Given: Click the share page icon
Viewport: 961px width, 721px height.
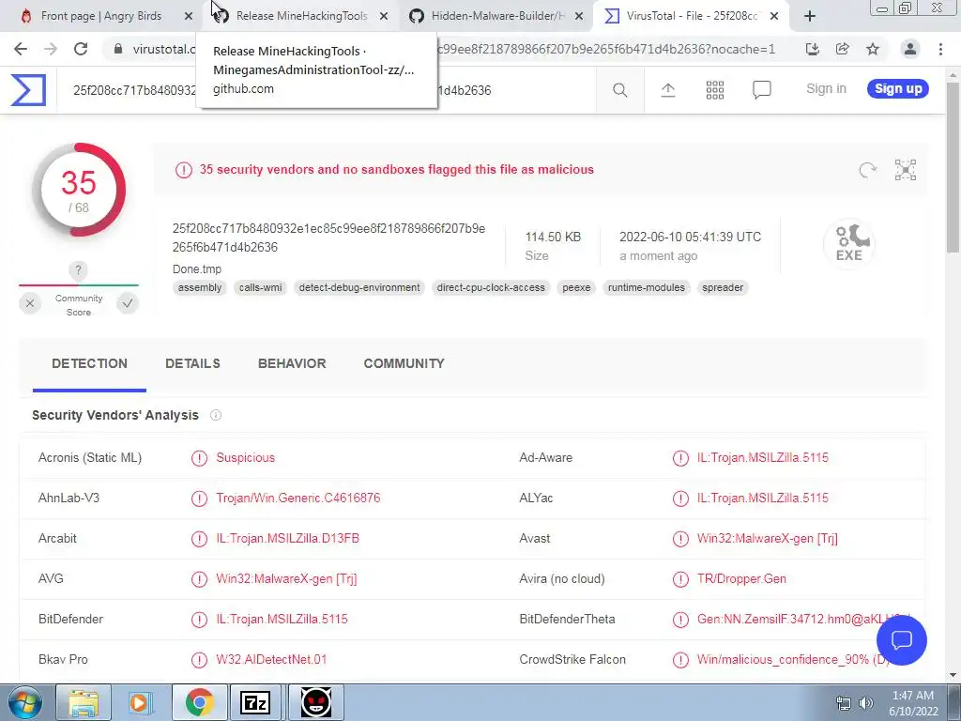Looking at the screenshot, I should click(843, 49).
